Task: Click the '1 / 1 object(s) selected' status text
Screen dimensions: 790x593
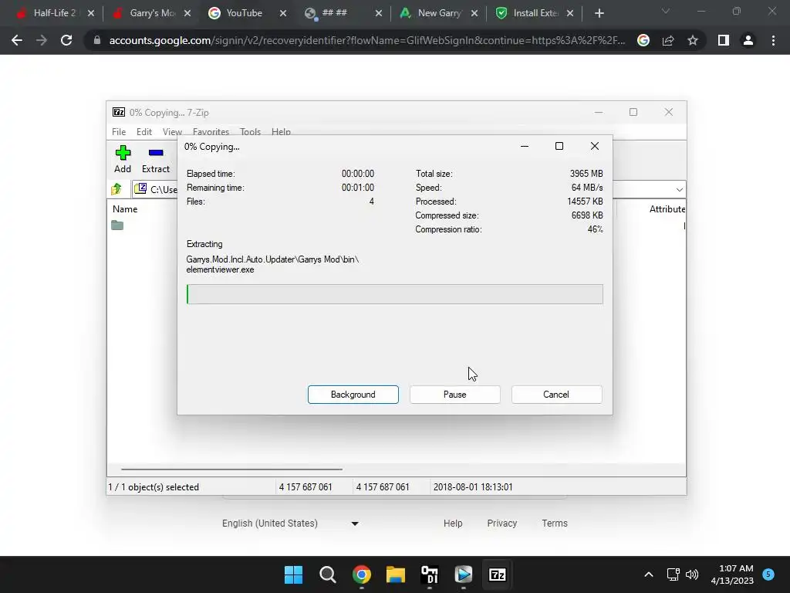Action: (x=154, y=487)
